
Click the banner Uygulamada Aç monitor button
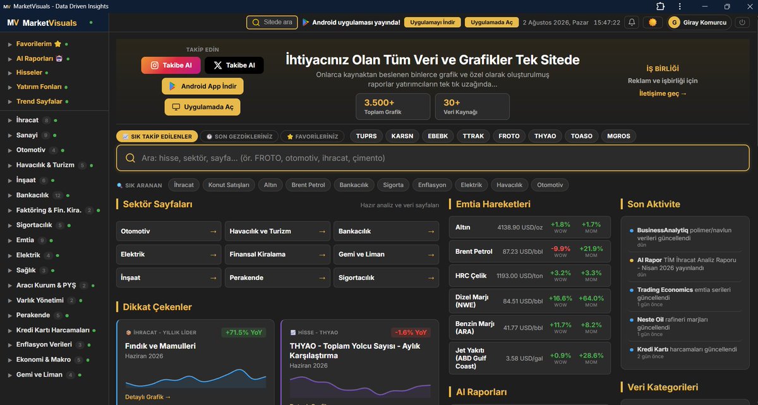click(202, 107)
